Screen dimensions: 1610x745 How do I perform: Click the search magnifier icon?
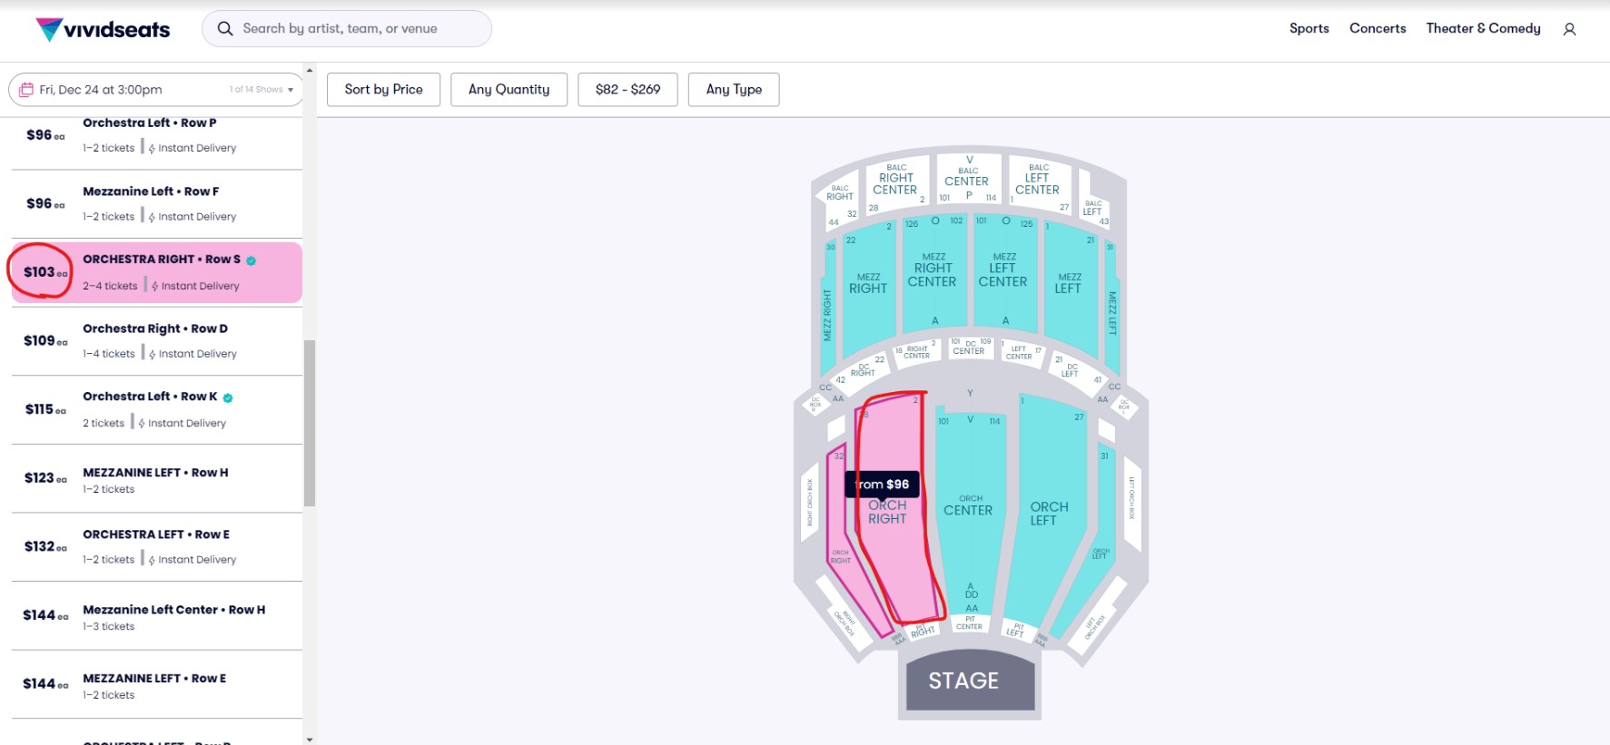pyautogui.click(x=224, y=28)
